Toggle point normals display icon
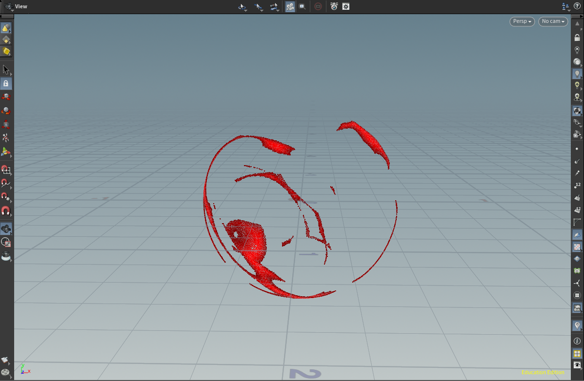The width and height of the screenshot is (584, 381). pos(577,161)
